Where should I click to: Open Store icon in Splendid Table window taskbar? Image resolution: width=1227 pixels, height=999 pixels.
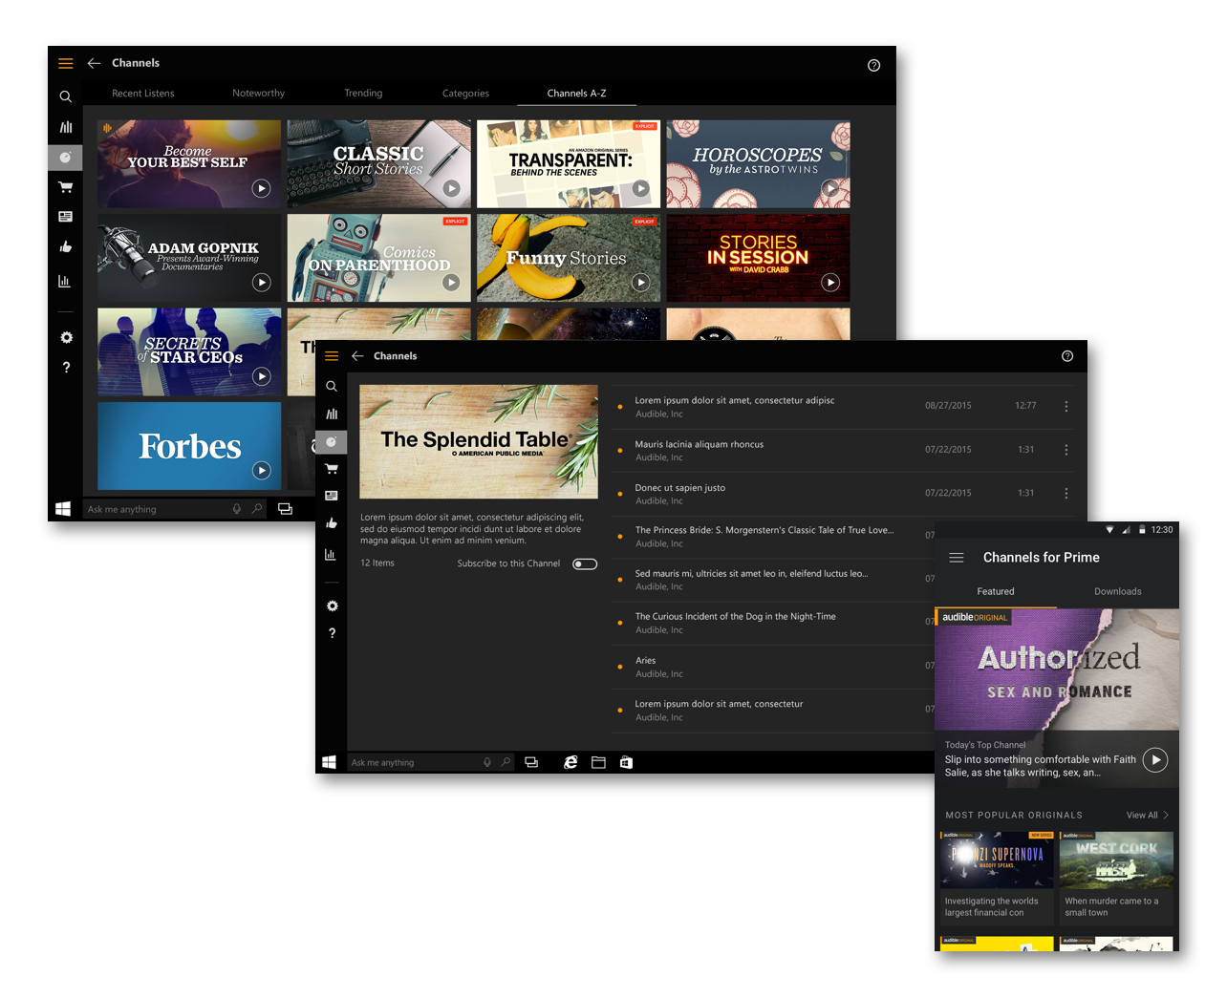(626, 762)
